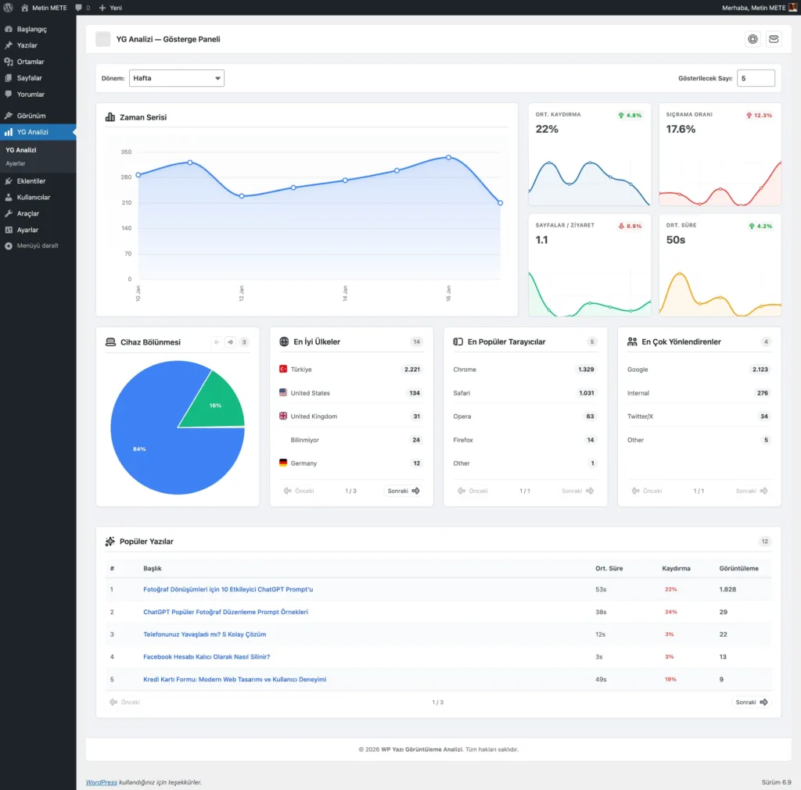Open the Facebook Hesabı Kalıcı Olarak post link
801x790 pixels.
tap(207, 656)
